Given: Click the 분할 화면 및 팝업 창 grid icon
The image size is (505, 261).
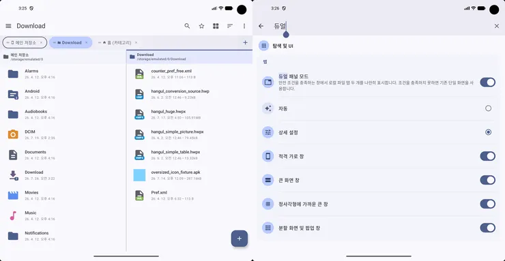Looking at the screenshot, I should pyautogui.click(x=268, y=228).
